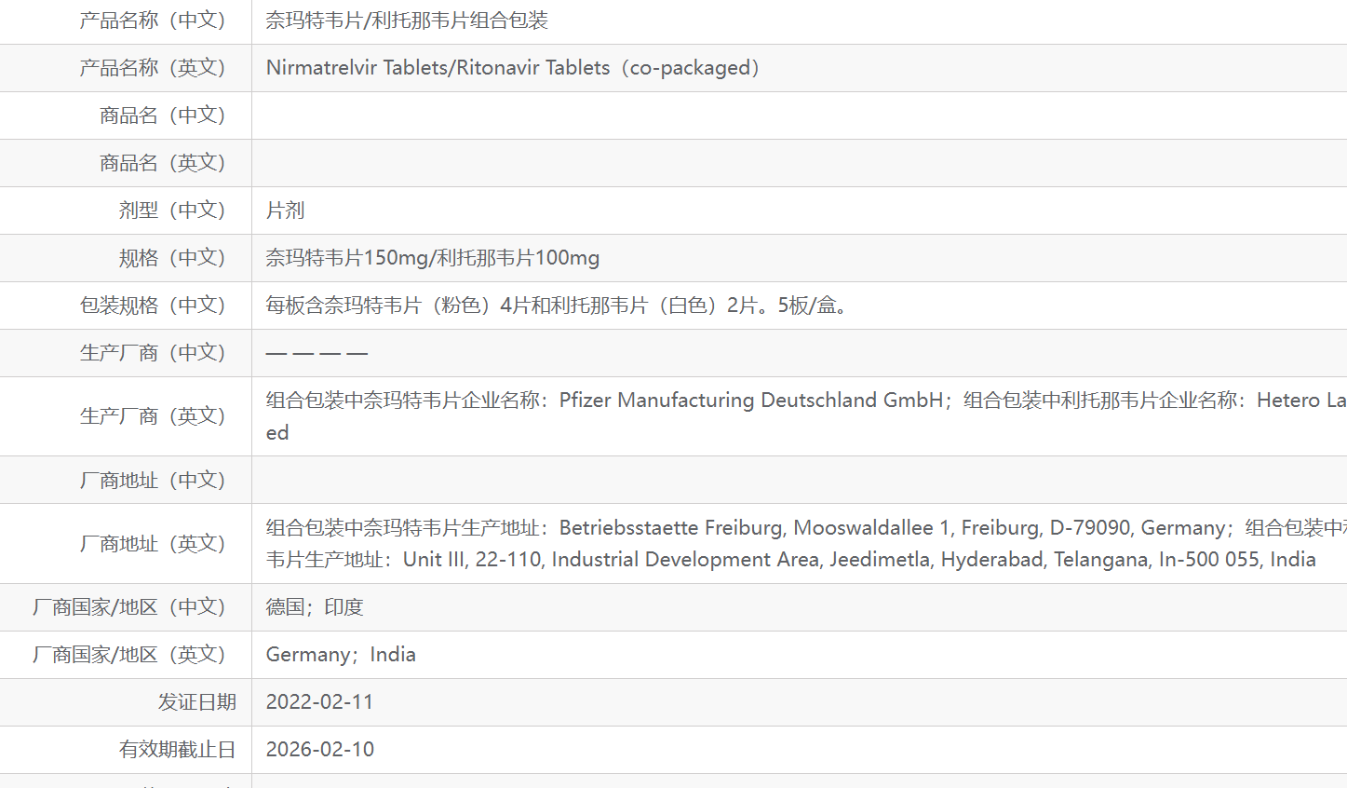Click the Pfizer Manufacturing Deutschland GmbH text
Image resolution: width=1347 pixels, height=788 pixels.
(751, 401)
